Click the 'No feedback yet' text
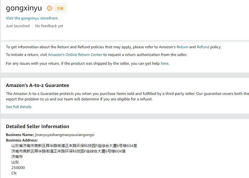 click(49, 26)
